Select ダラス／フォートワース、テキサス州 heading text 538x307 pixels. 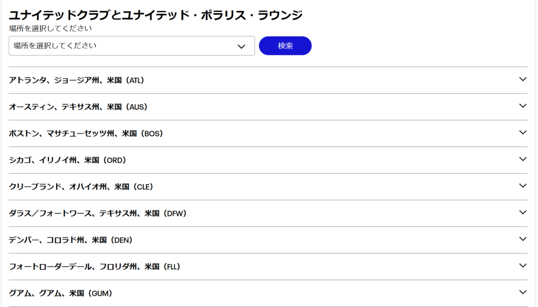point(98,214)
